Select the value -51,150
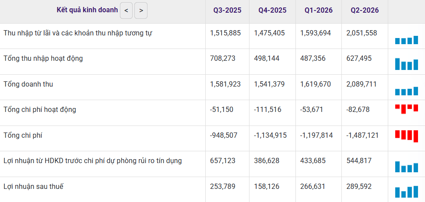425x202 pixels. click(221, 110)
